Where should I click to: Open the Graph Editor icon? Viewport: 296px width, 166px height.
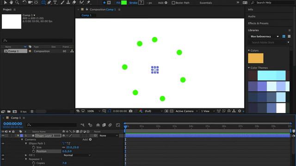click(118, 125)
